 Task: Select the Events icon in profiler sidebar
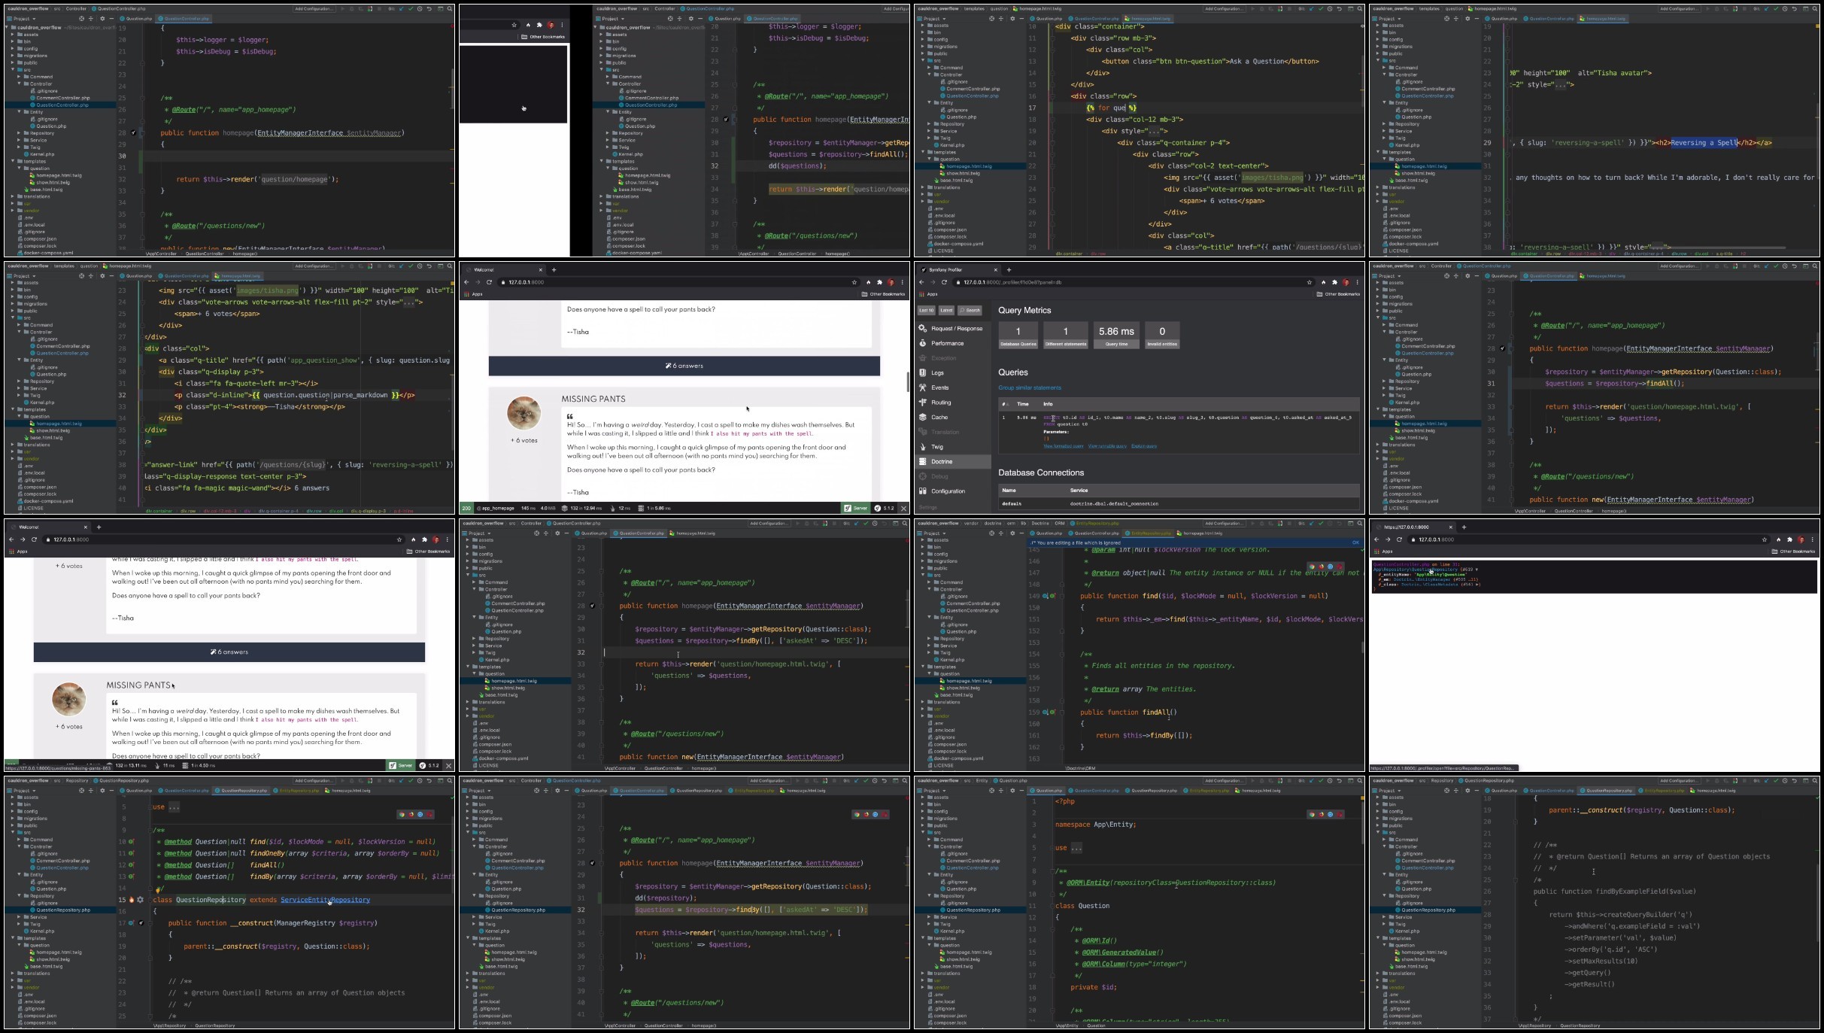coord(923,387)
